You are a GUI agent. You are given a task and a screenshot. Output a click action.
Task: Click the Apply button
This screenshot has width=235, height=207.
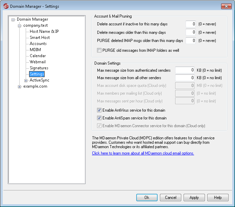(x=194, y=198)
